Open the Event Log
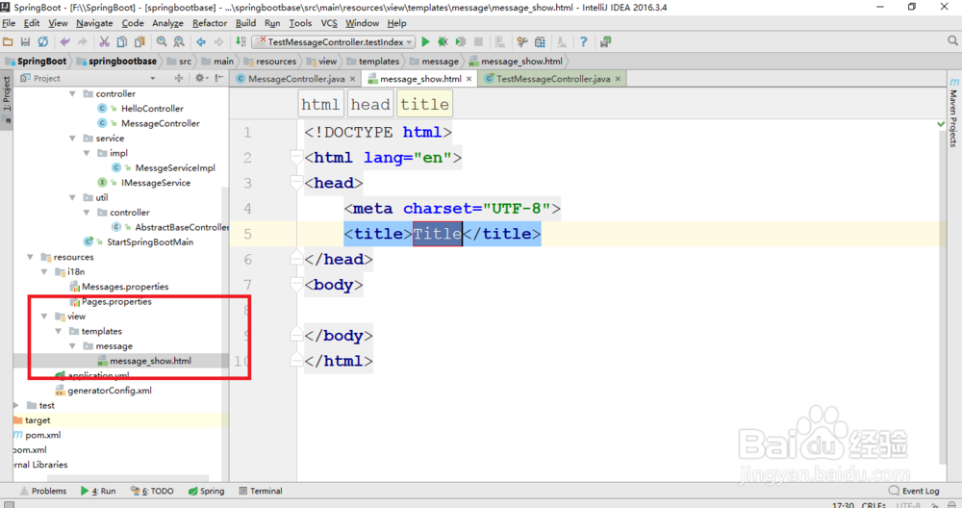The height and width of the screenshot is (508, 962). 914,491
